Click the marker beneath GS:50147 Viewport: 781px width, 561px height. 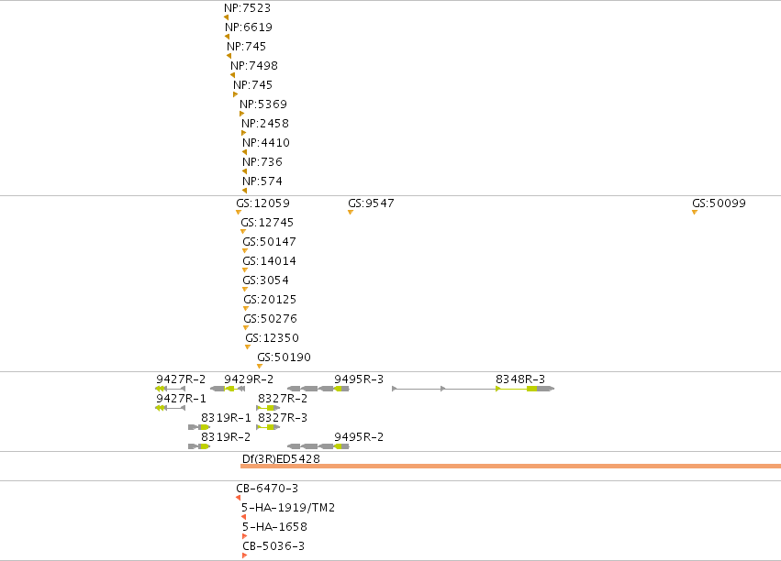[245, 250]
